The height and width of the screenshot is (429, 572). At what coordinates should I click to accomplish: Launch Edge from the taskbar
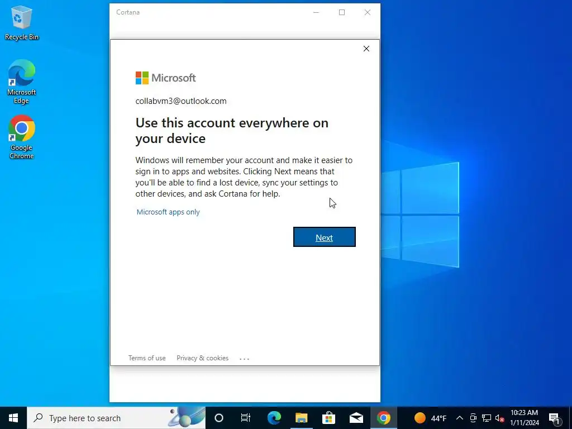point(274,418)
